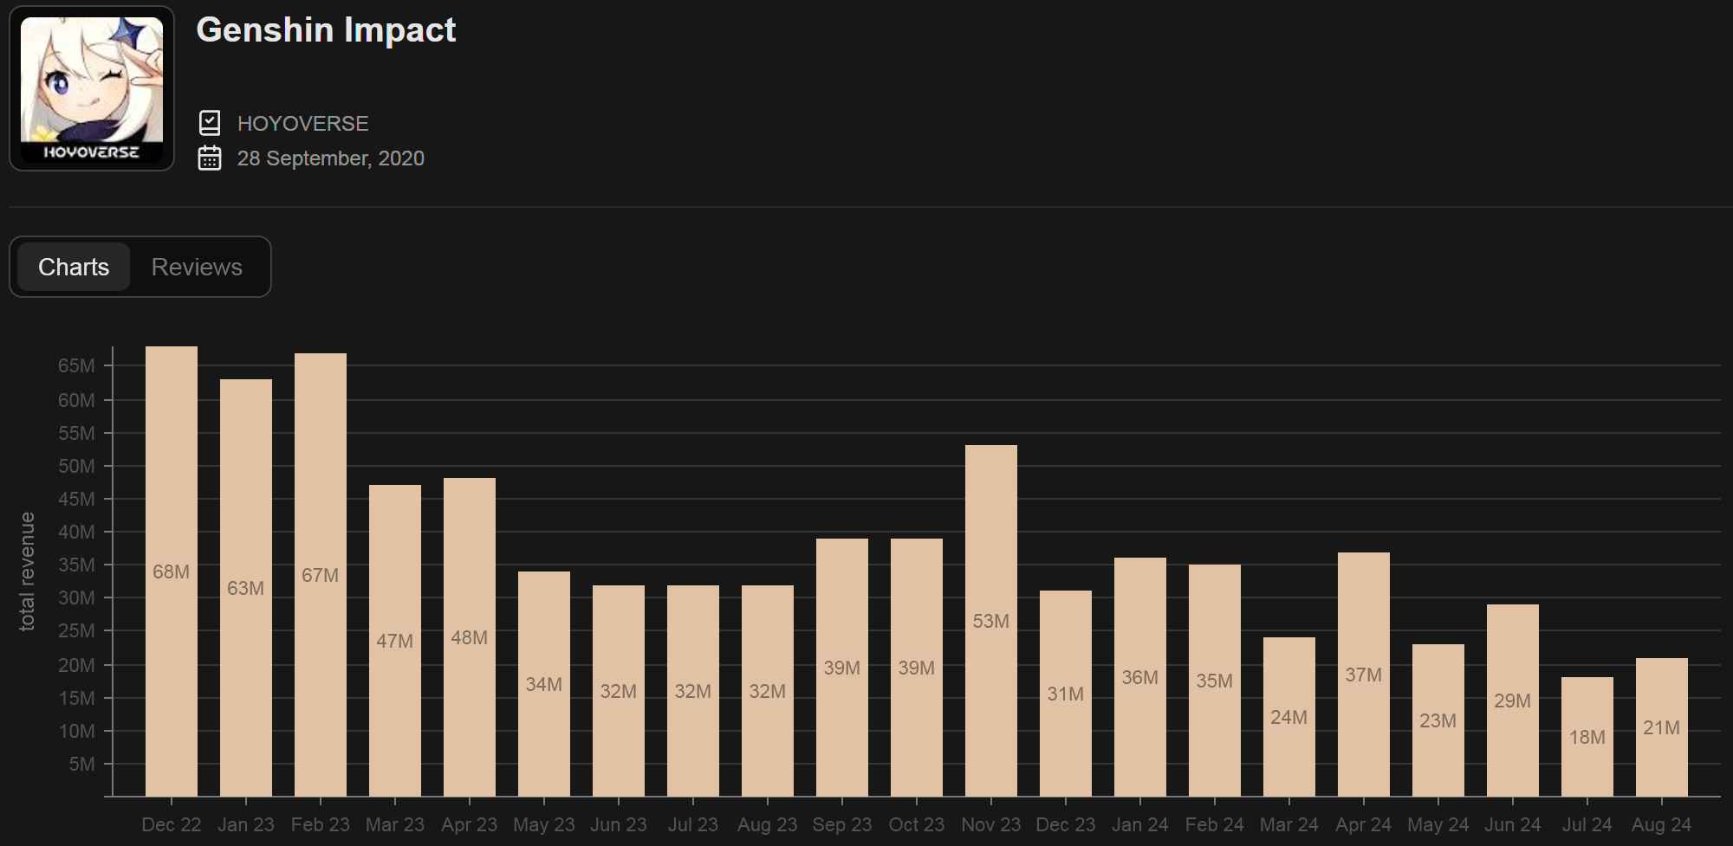Viewport: 1733px width, 846px height.
Task: Click the Aug 23 revenue bar
Action: pos(768,691)
